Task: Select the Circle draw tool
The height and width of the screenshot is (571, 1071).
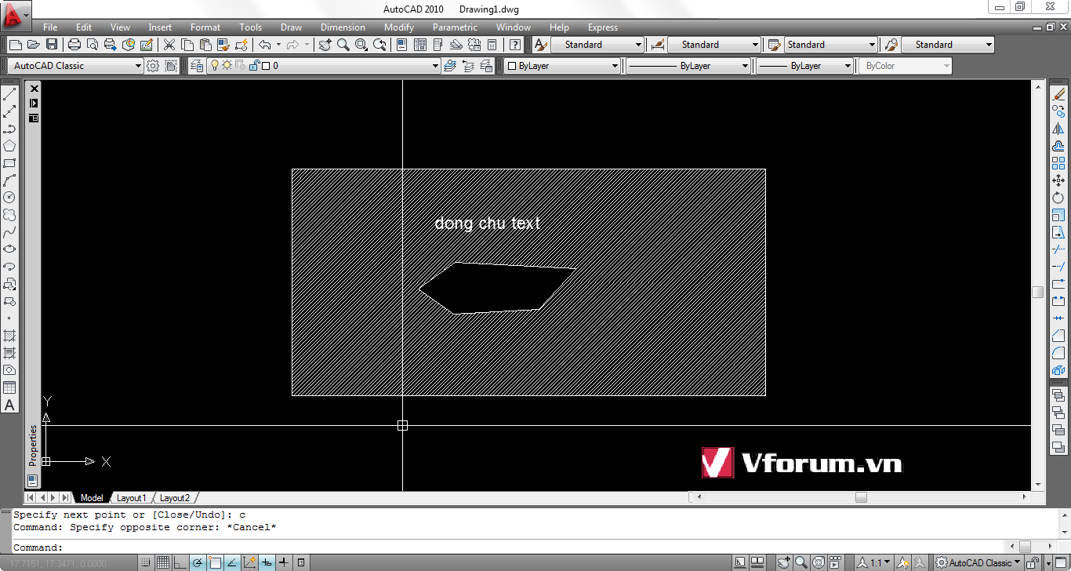Action: [9, 198]
